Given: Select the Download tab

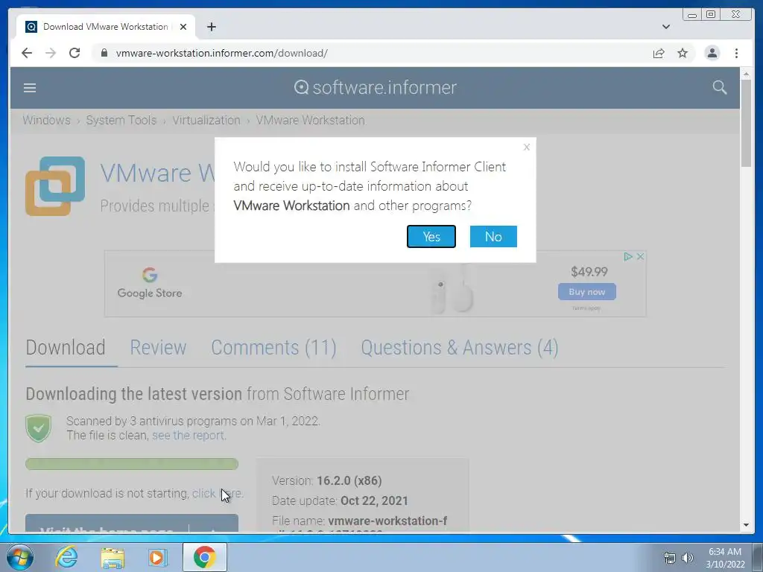Looking at the screenshot, I should coord(66,348).
